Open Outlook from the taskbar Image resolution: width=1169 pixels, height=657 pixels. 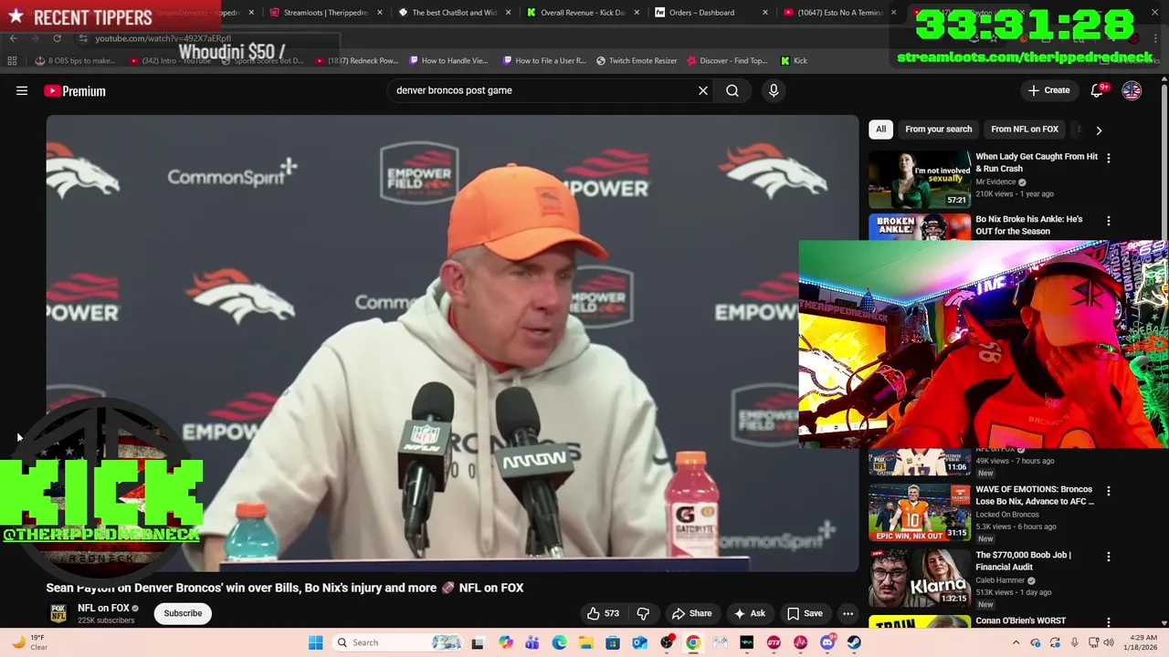coord(639,642)
